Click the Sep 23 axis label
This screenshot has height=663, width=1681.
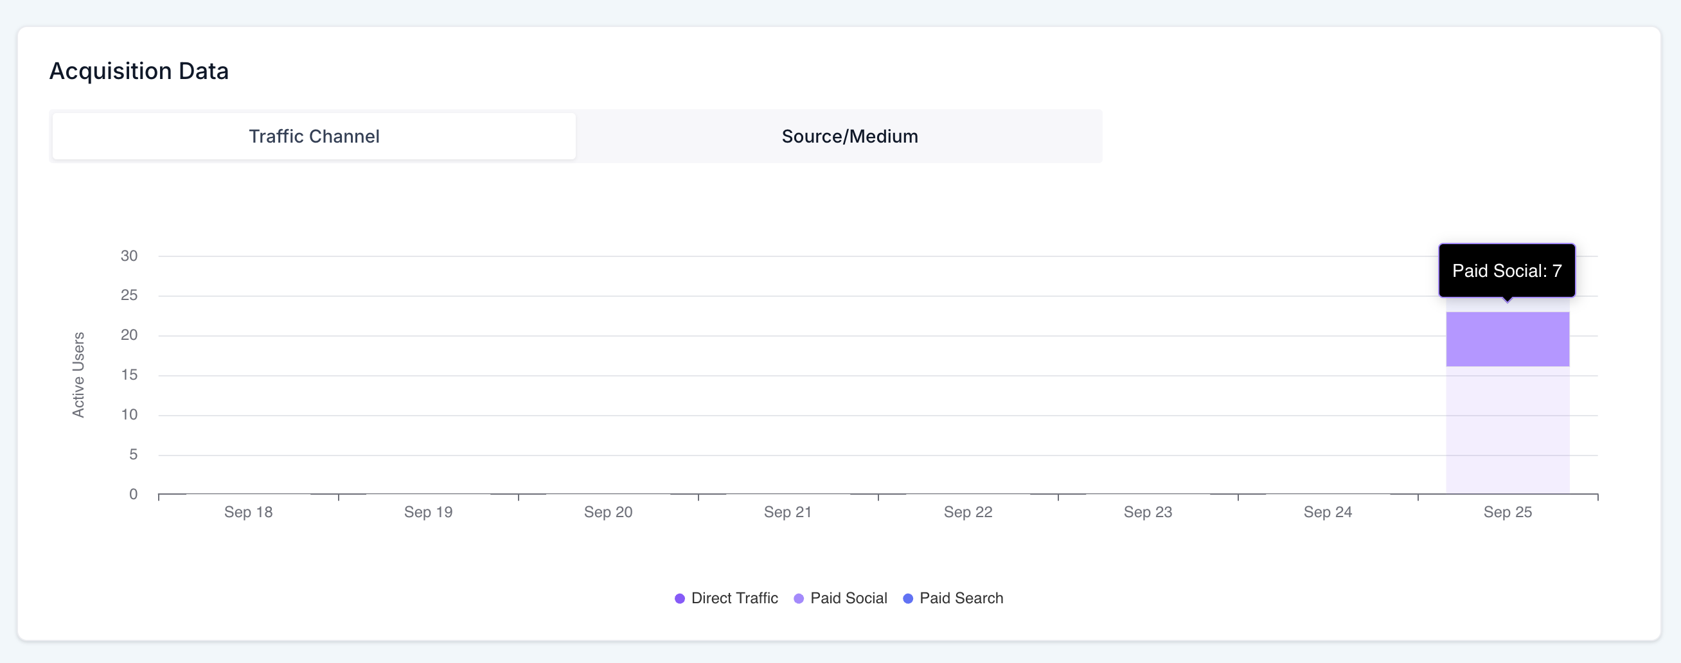pos(1148,512)
